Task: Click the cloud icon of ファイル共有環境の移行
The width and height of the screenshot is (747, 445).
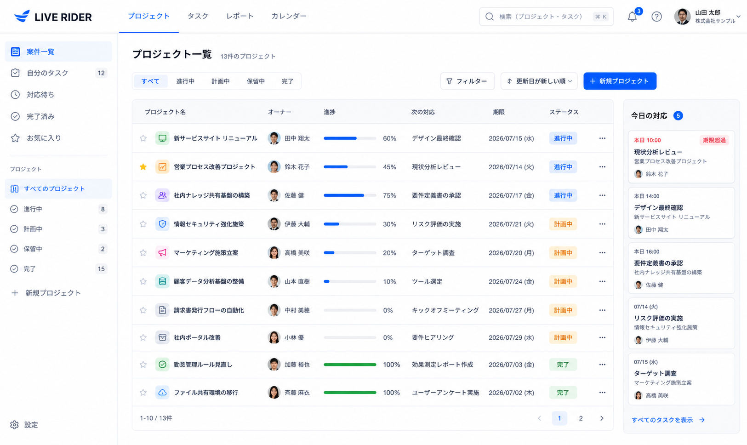Action: tap(162, 393)
